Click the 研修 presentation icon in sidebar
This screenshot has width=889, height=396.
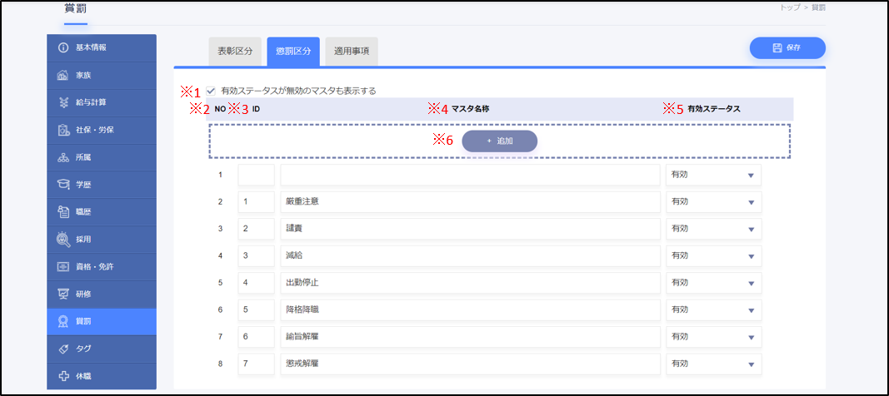[63, 295]
